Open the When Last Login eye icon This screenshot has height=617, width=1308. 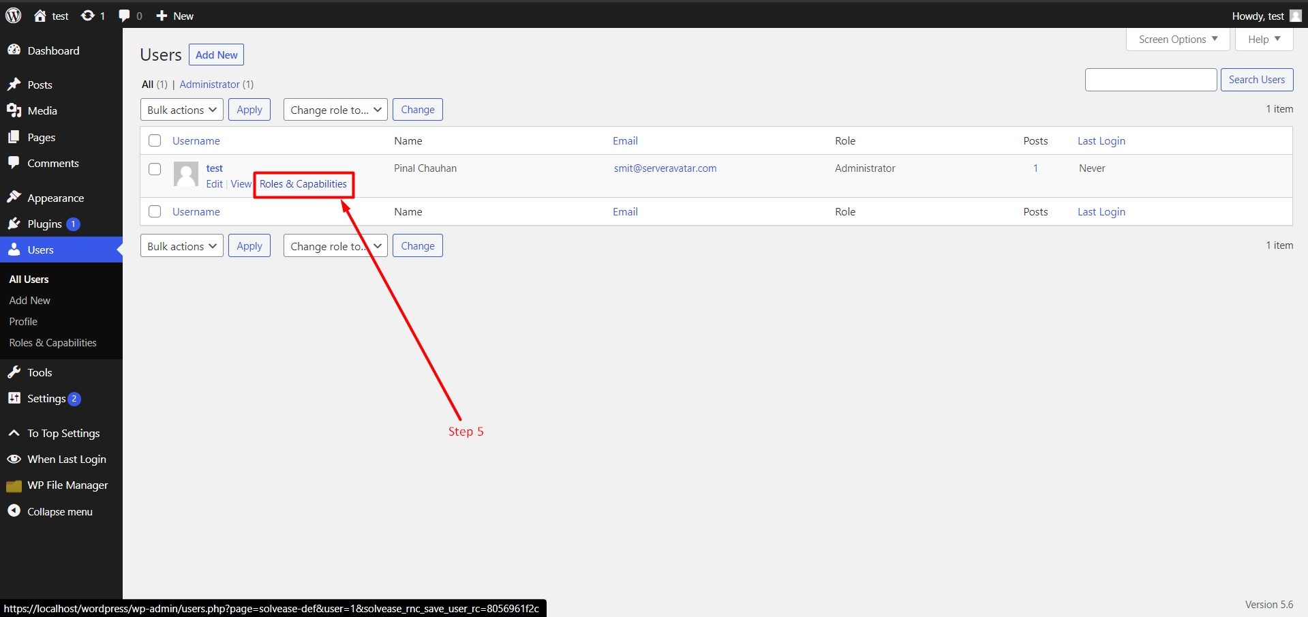[x=14, y=459]
